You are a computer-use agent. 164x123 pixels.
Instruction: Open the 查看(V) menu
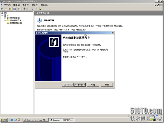[x=26, y=5]
